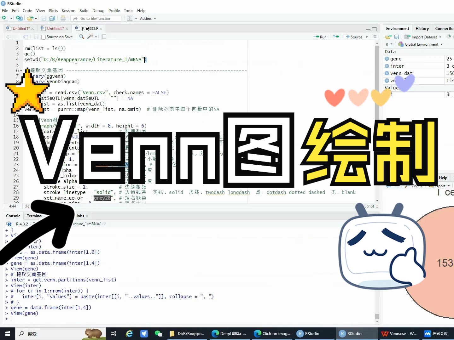Open the Plots menu
The image size is (454, 340).
tap(53, 10)
